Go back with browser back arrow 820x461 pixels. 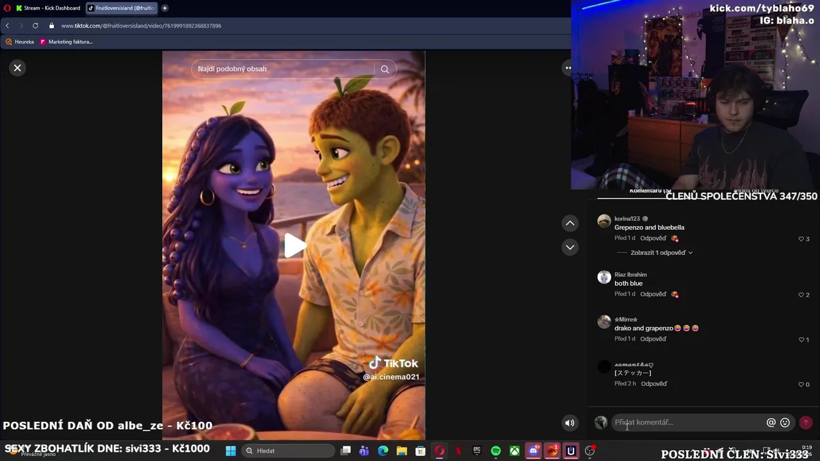[x=7, y=26]
